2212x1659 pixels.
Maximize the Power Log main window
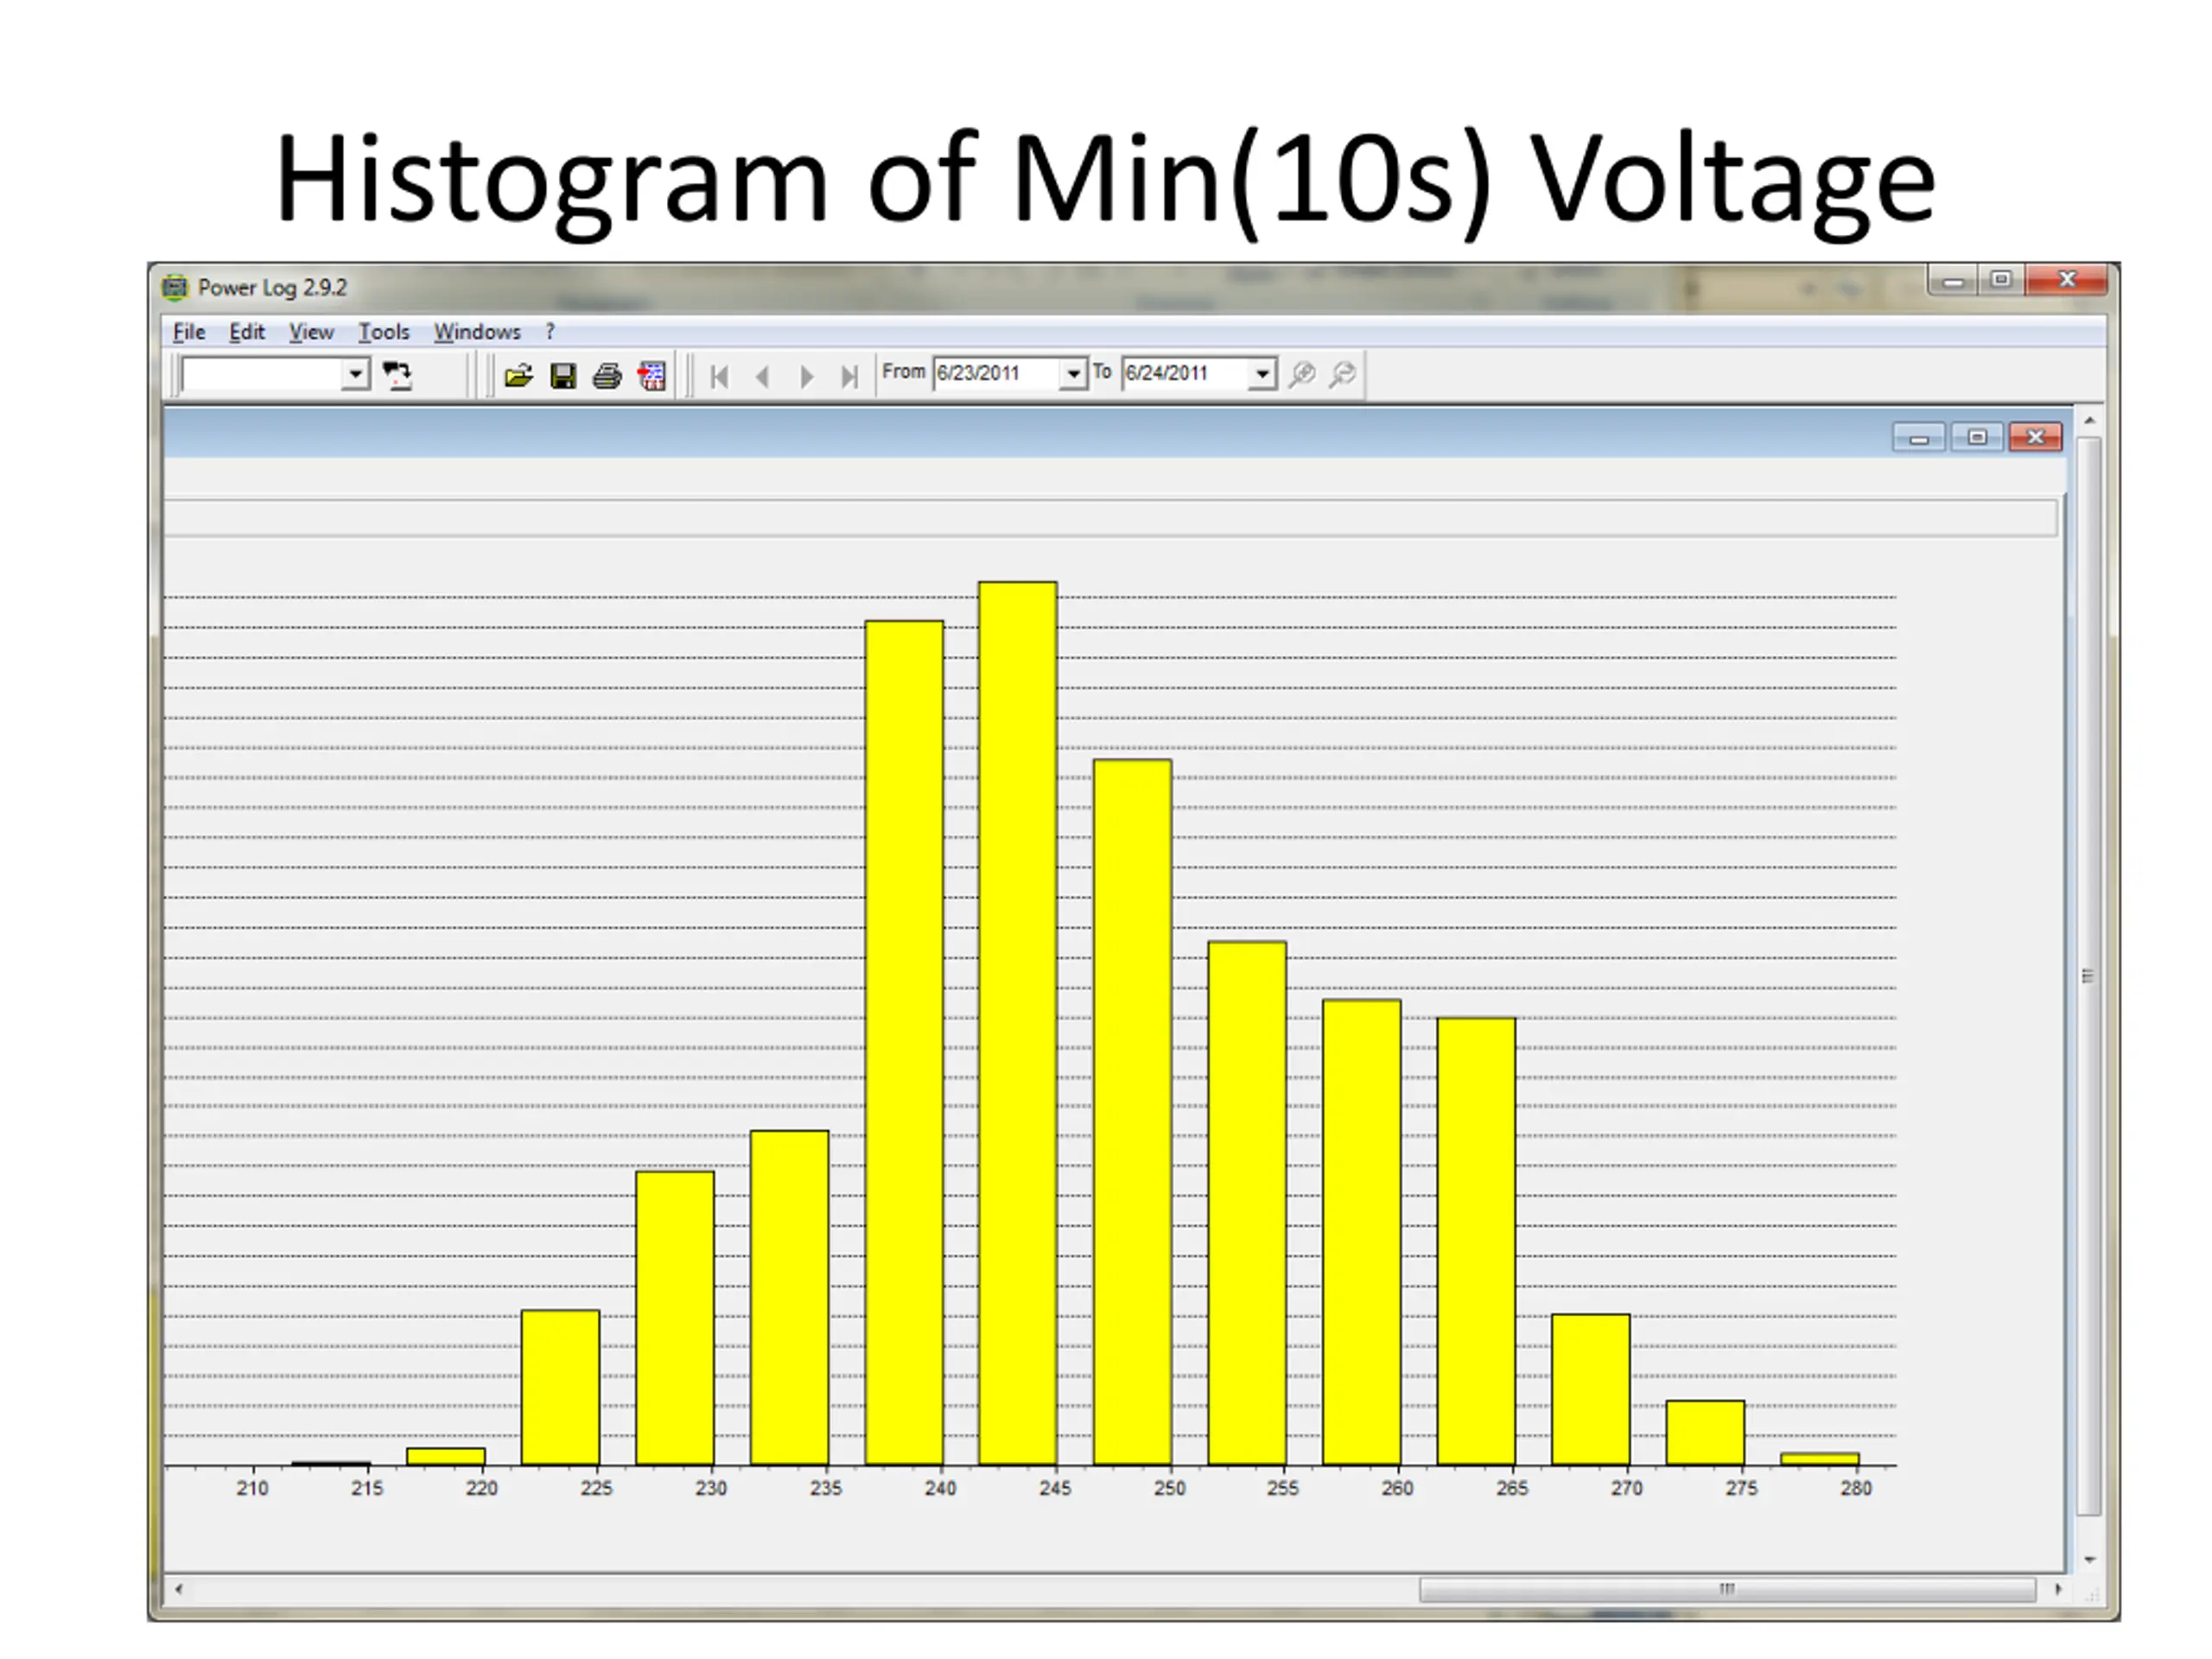tap(2001, 280)
